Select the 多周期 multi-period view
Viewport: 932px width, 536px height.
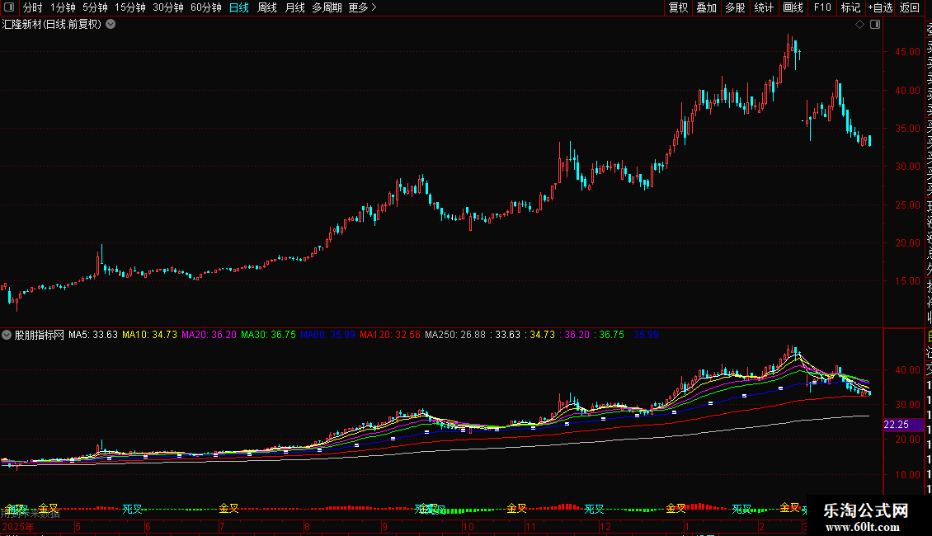tap(327, 7)
